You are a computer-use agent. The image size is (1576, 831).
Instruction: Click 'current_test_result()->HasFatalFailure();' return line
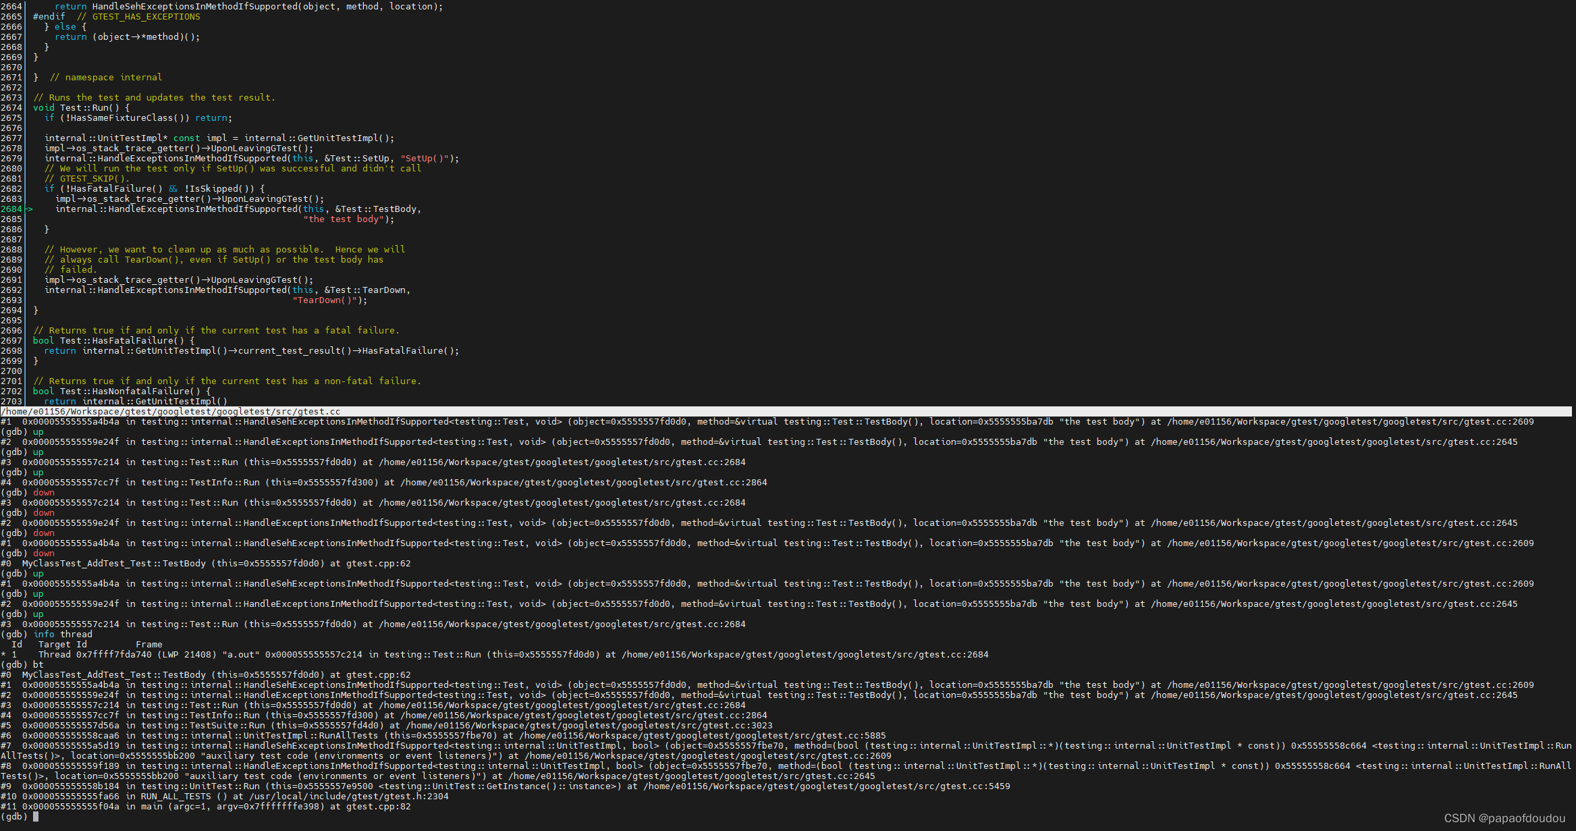click(252, 351)
